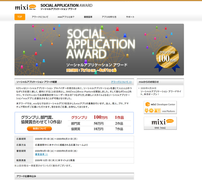Click the ソーシャルアプリケーション アワード概要 heading
202x183 pixels.
click(x=37, y=82)
